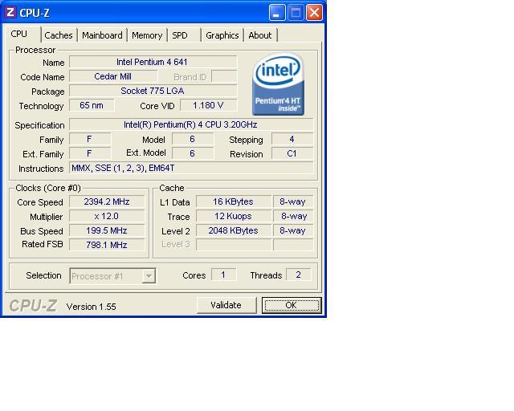The image size is (514, 411).
Task: Click the instructions MMX, SSE, EM64T field
Action: click(191, 168)
